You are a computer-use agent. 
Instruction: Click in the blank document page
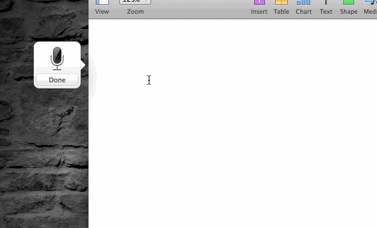tap(232, 123)
